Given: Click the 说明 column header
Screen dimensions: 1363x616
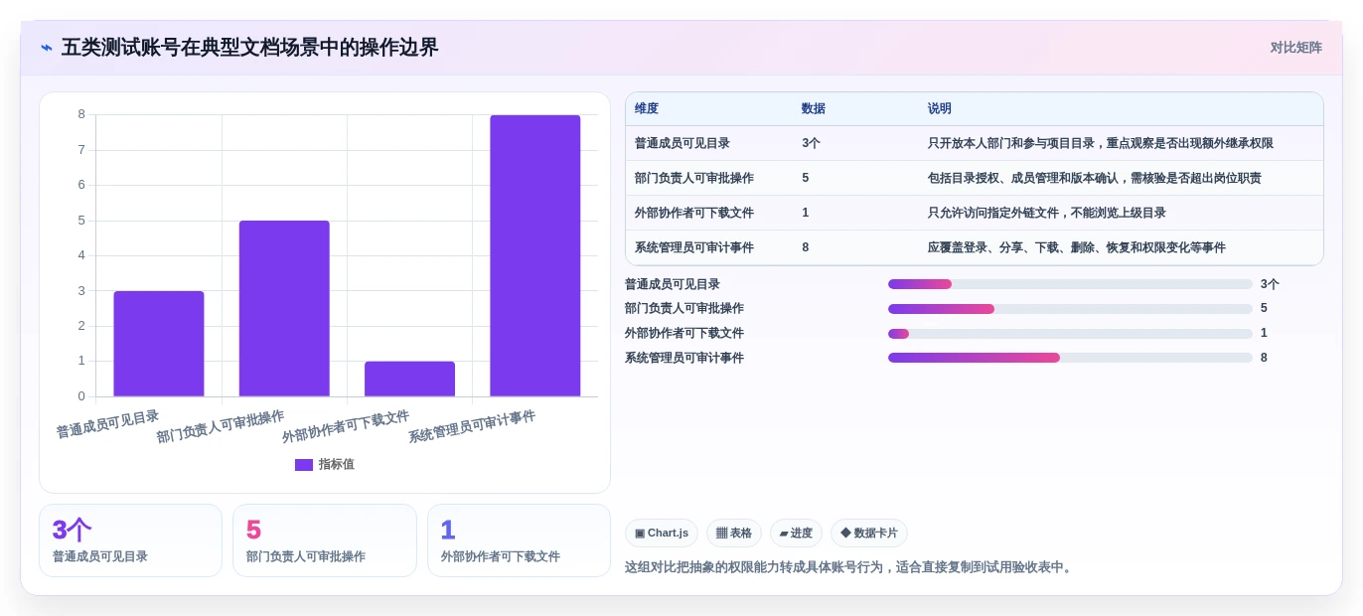Looking at the screenshot, I should pos(940,109).
